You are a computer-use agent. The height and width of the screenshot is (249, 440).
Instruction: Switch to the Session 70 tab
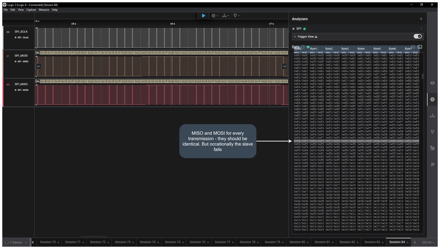click(47, 242)
